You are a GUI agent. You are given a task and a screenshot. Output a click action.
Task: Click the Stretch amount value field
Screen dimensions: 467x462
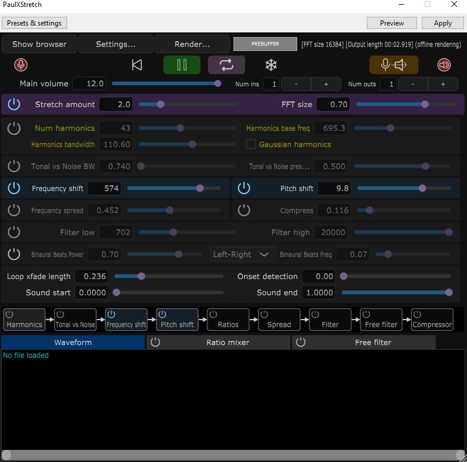(116, 104)
